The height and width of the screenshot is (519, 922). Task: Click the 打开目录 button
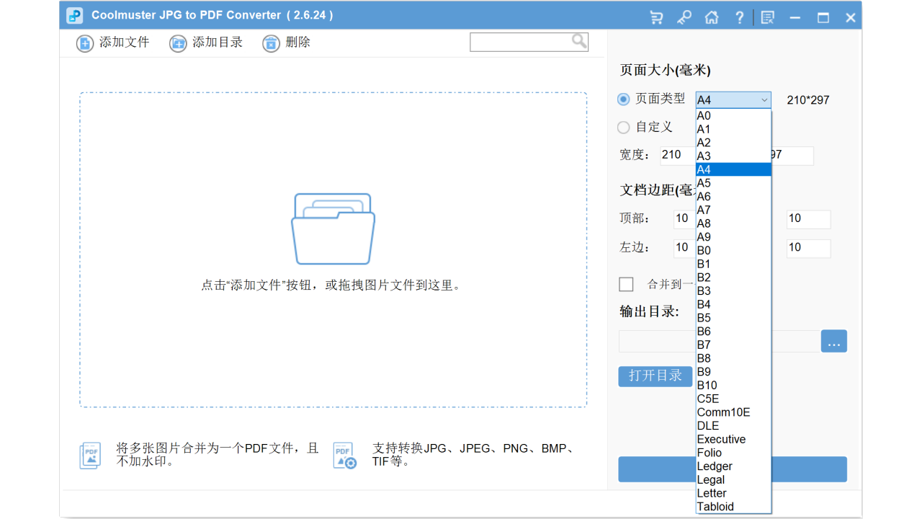(x=655, y=376)
